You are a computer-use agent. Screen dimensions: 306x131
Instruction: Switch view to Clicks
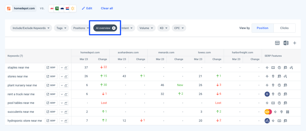tap(284, 28)
